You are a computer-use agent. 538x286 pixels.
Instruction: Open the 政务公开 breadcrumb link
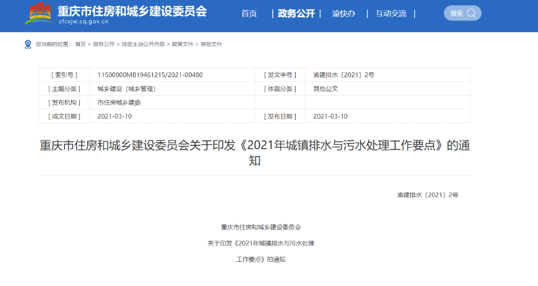(x=104, y=44)
